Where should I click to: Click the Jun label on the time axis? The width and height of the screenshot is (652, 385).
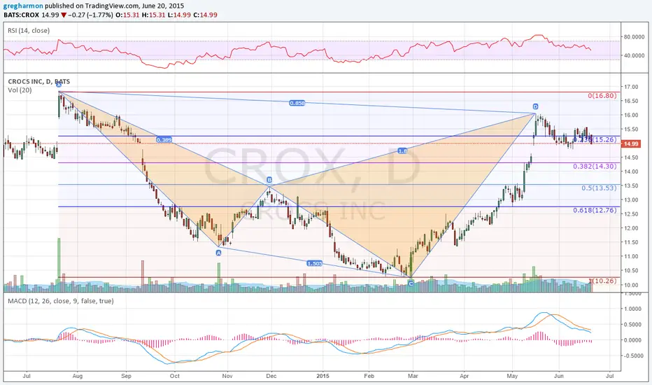(559, 376)
